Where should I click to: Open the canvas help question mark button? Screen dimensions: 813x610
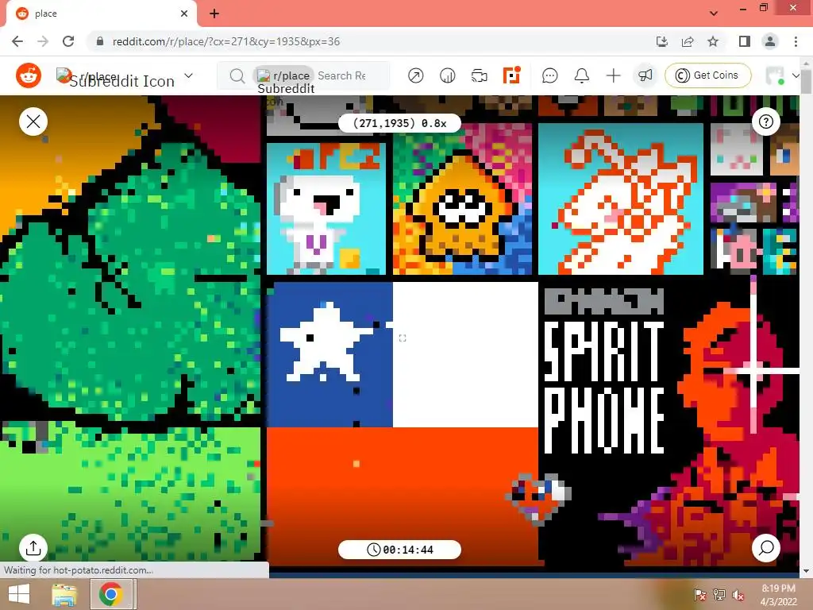(766, 122)
